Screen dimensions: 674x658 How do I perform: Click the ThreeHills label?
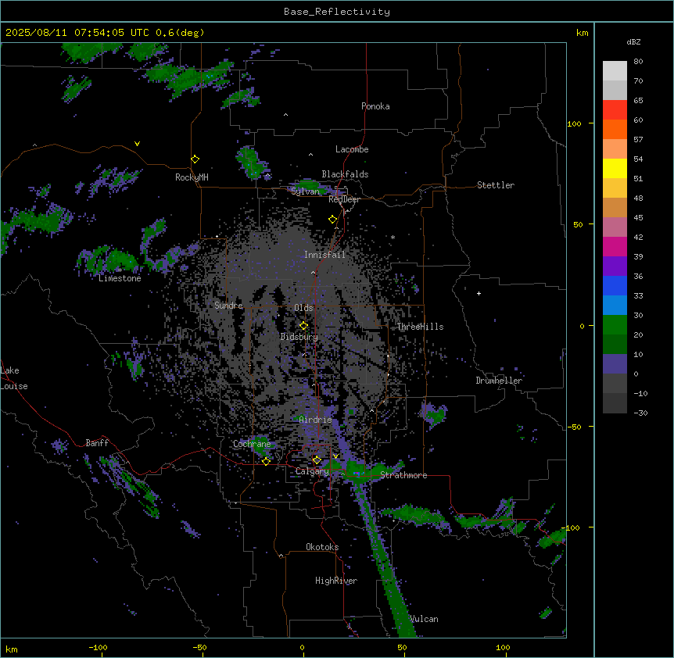pos(420,327)
